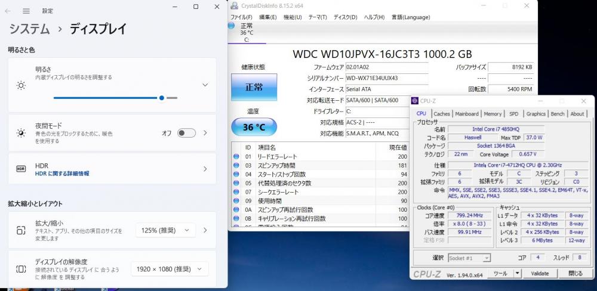Click the scale zoom icon
597x291 pixels.
click(21, 230)
